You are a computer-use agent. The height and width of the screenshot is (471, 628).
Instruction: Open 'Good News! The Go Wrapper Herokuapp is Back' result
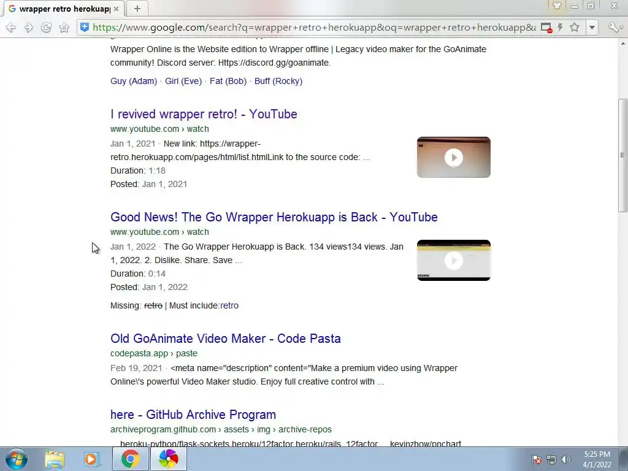tap(274, 217)
